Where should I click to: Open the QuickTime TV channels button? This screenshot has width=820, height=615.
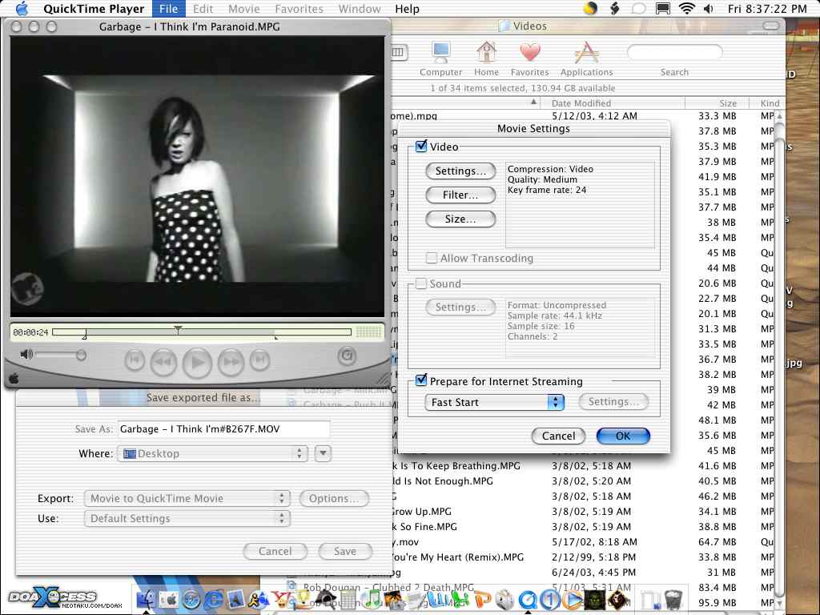coord(346,356)
